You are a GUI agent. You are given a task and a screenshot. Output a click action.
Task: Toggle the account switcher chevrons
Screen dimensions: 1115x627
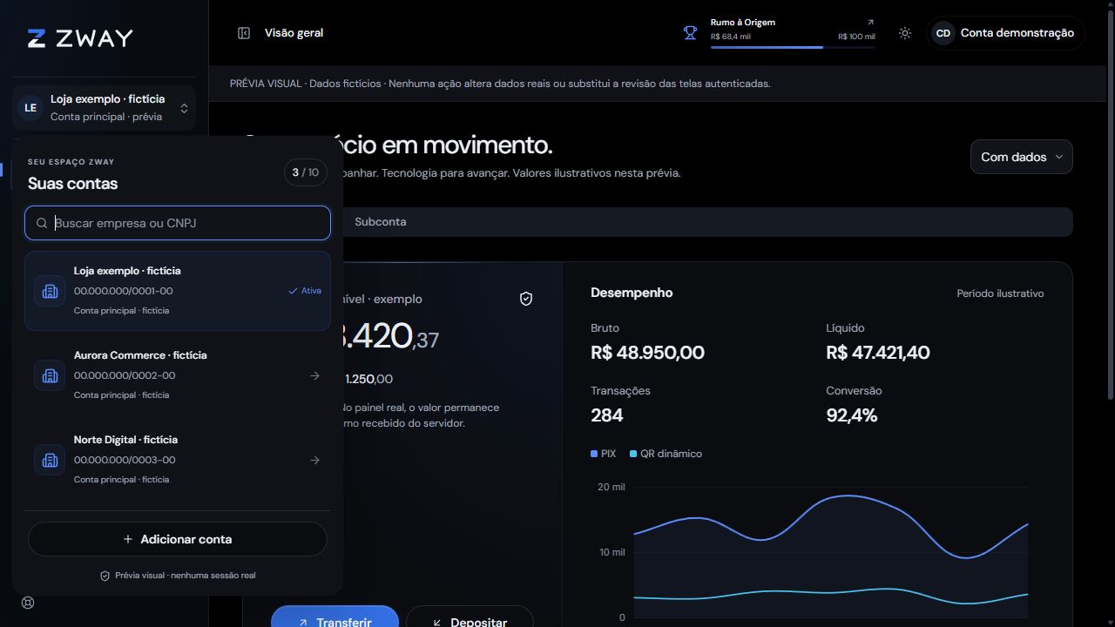(x=184, y=108)
